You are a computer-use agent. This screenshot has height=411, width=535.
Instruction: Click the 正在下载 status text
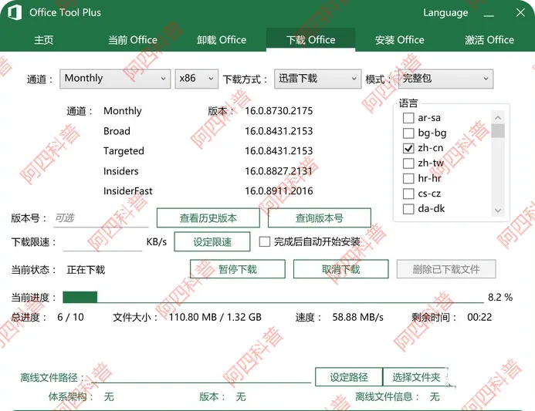point(86,270)
